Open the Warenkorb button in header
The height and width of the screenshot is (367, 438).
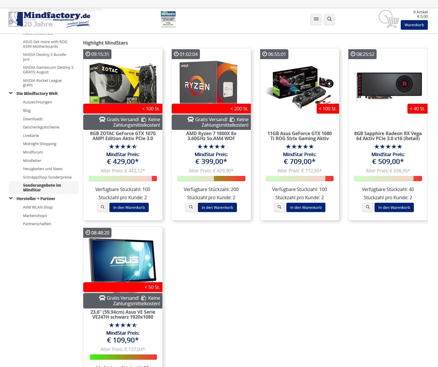click(x=414, y=25)
